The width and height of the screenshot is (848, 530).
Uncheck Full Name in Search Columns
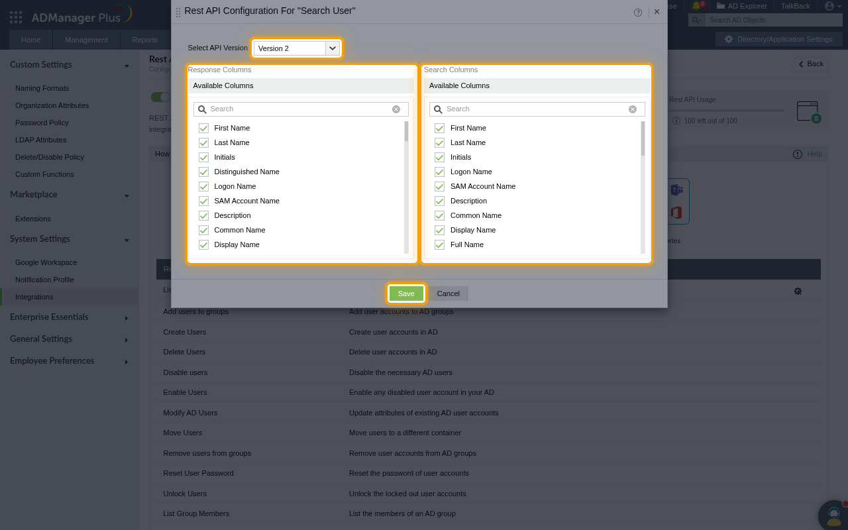pos(439,244)
